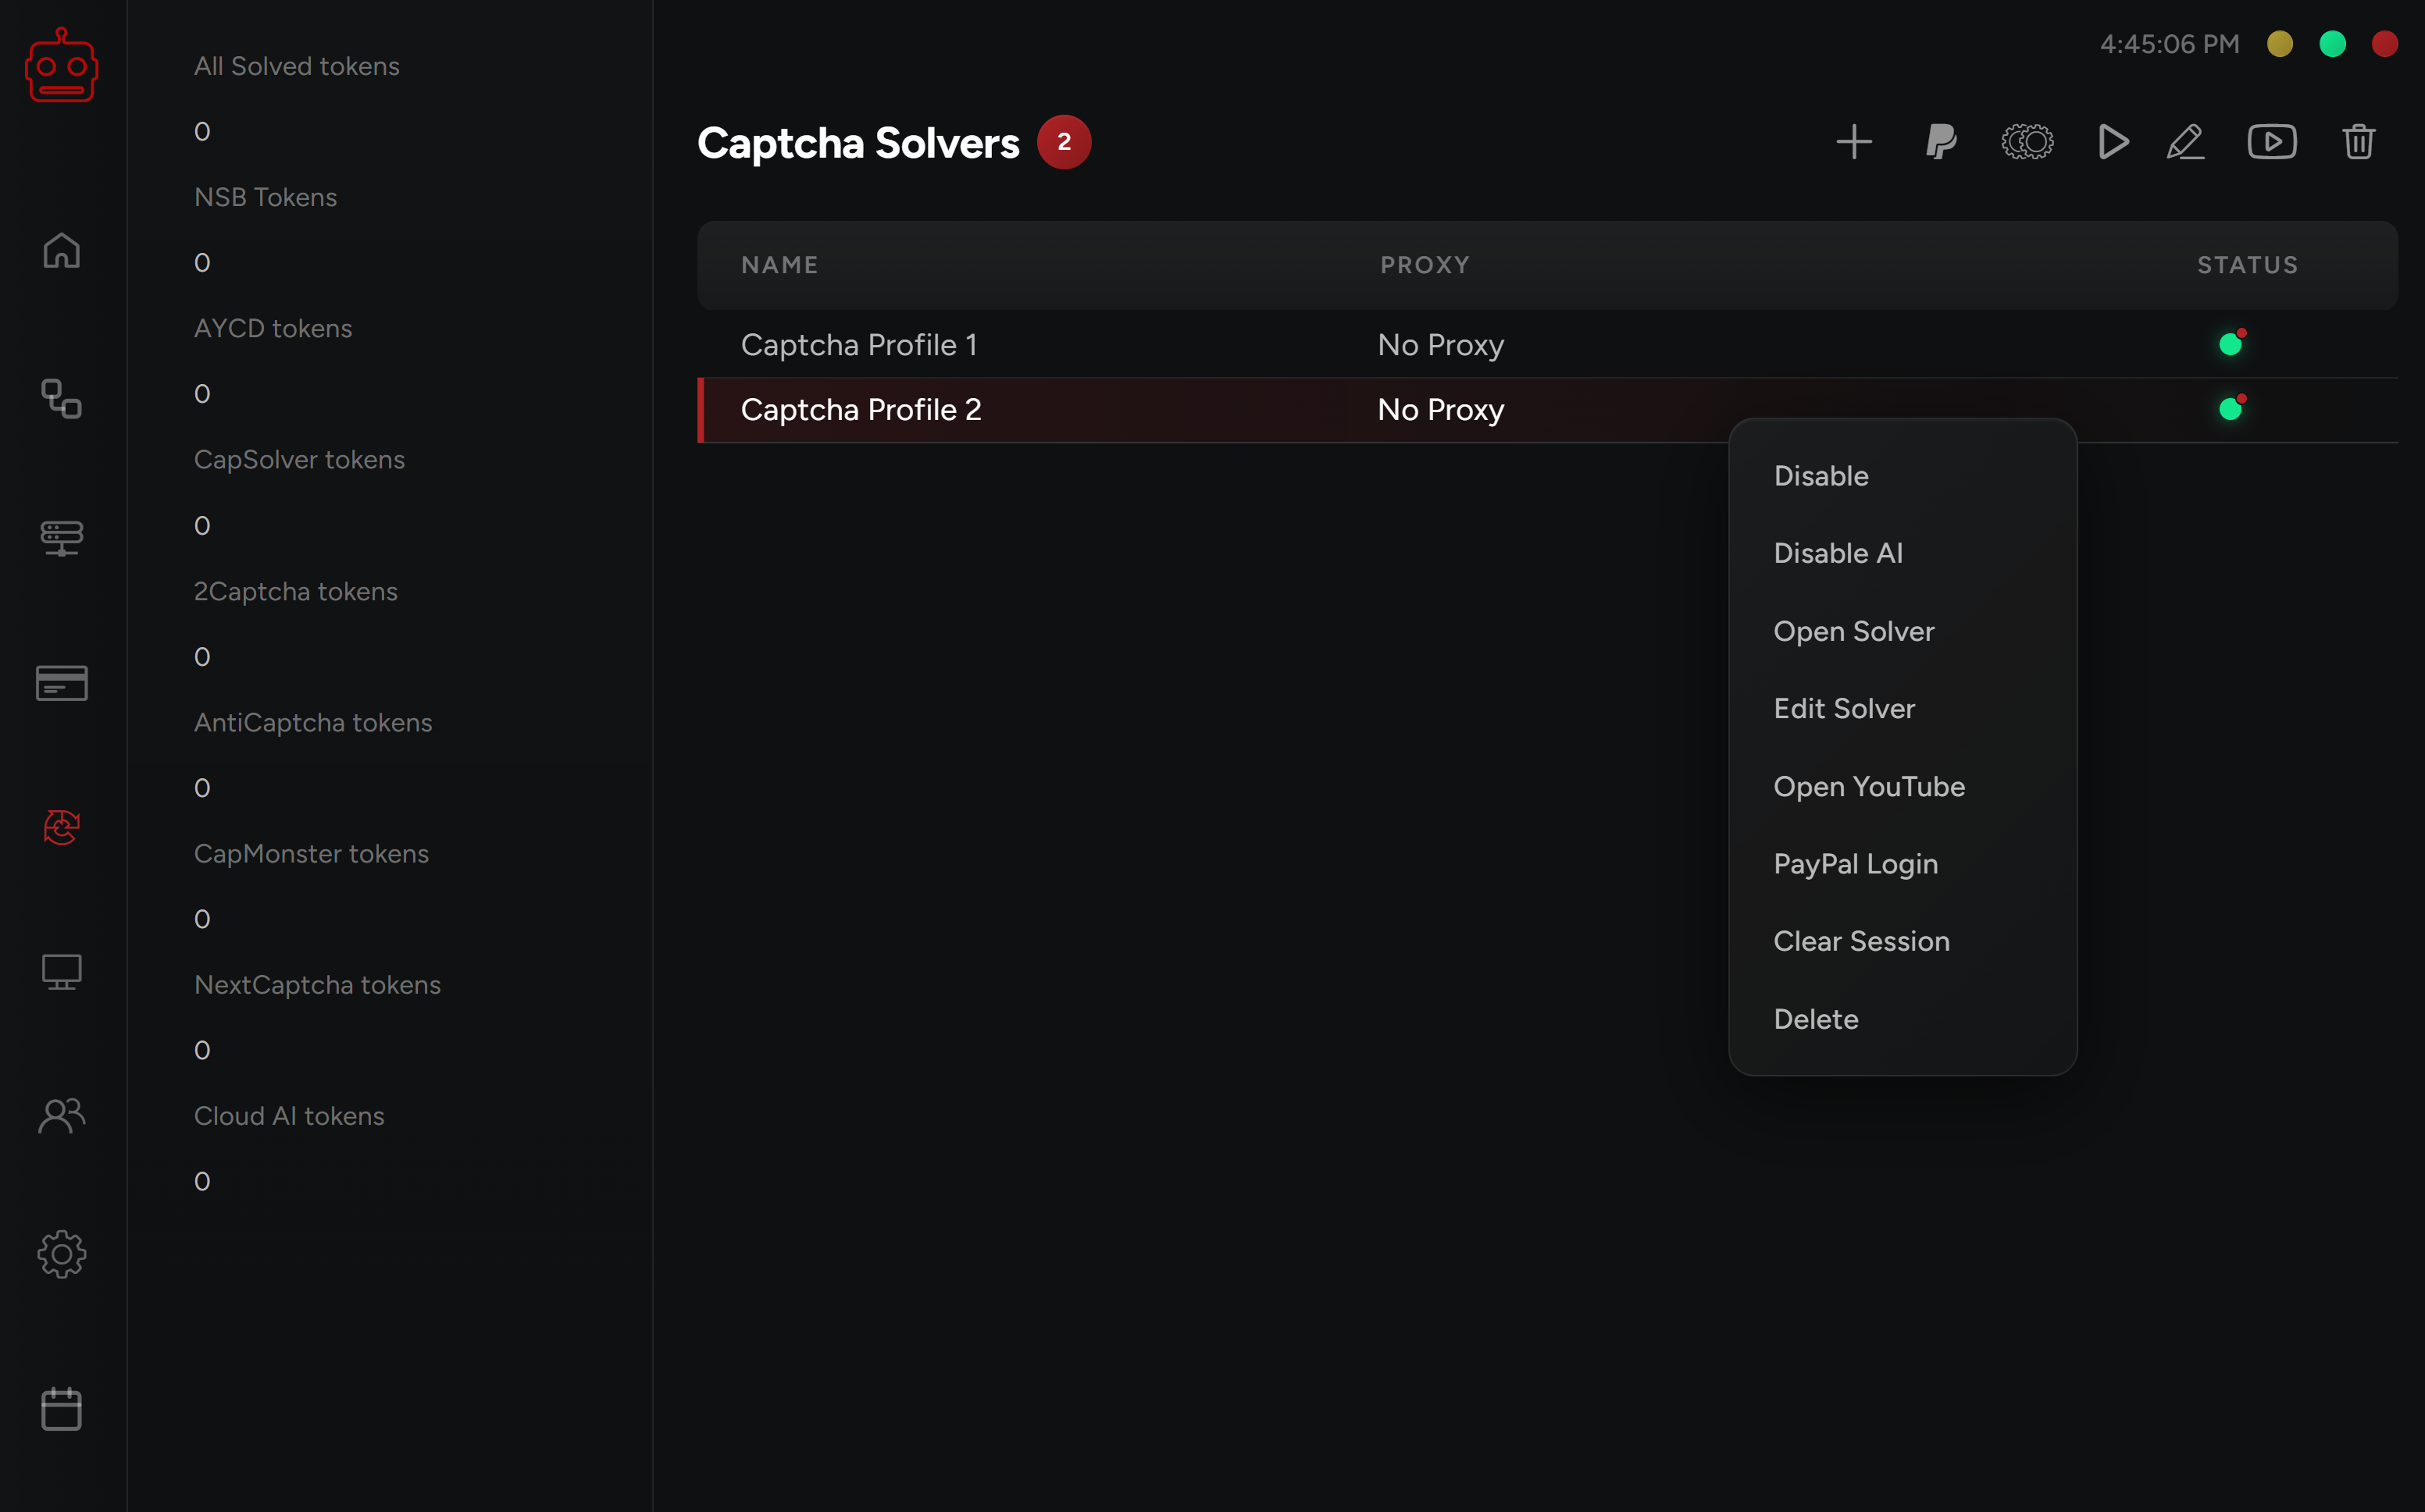Click the plus icon to add solver
Screen dimensions: 2425x1512
point(1854,142)
